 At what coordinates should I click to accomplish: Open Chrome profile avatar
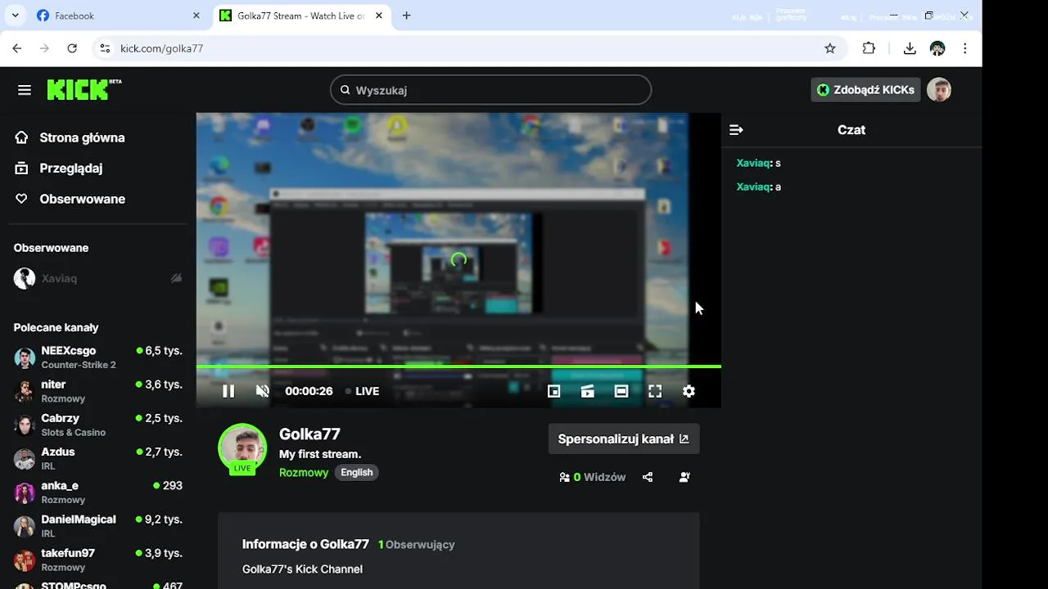tap(938, 48)
